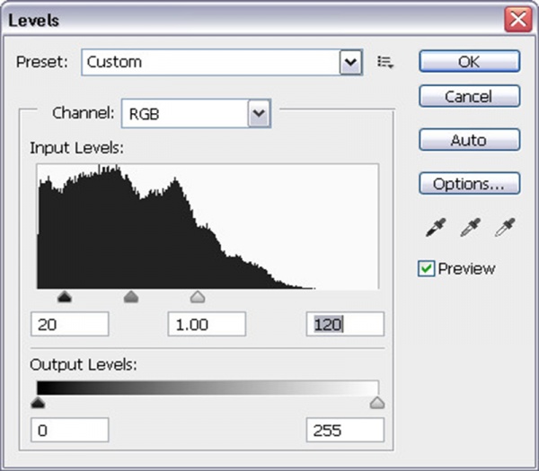Open the Preset dropdown arrow
This screenshot has height=471, width=539.
[x=350, y=62]
